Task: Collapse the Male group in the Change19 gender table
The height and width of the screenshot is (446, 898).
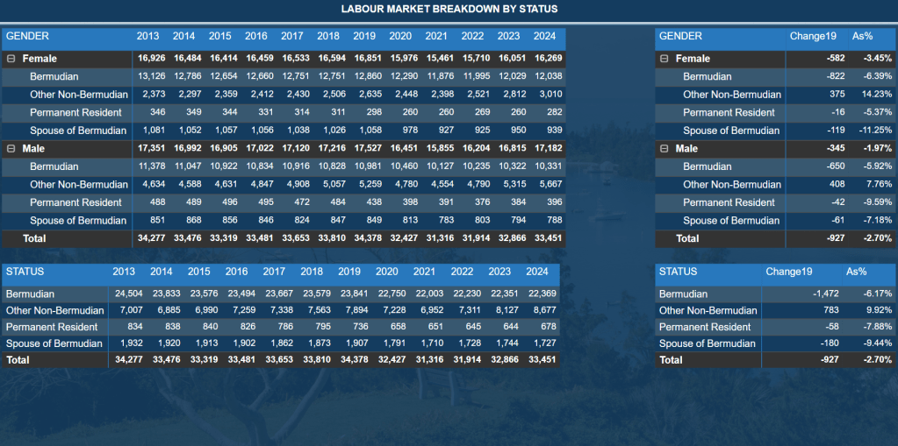Action: (x=665, y=149)
